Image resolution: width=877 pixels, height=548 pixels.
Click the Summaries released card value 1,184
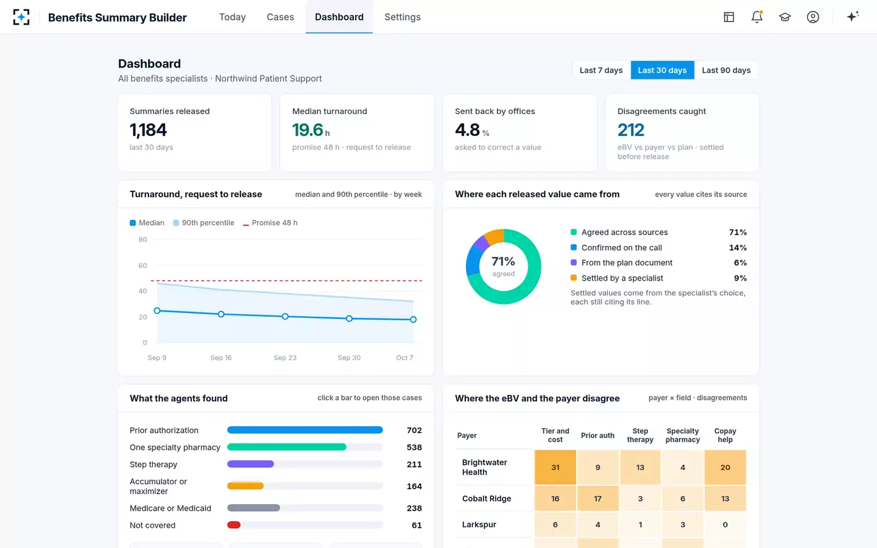click(148, 130)
